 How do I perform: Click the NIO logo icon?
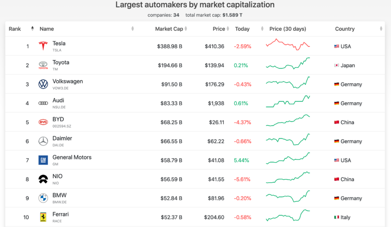click(x=43, y=179)
